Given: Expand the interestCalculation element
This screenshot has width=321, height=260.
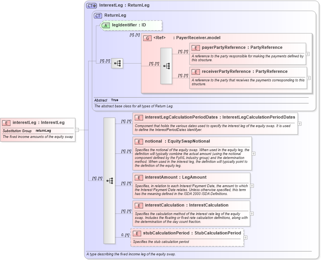Looking at the screenshot, I should click(252, 214).
